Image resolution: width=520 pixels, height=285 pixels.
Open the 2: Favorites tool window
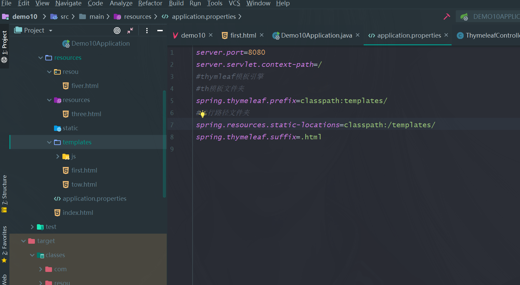(x=5, y=239)
